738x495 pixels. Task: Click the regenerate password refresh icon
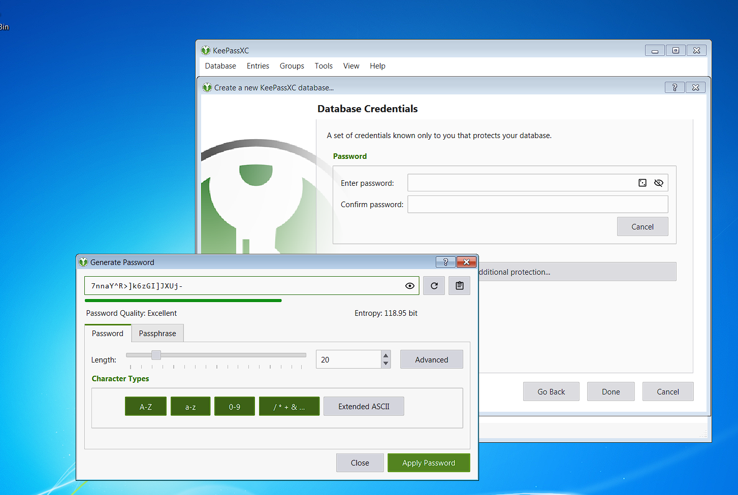(x=434, y=285)
